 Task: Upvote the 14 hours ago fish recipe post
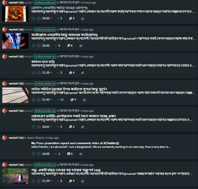click(34, 19)
